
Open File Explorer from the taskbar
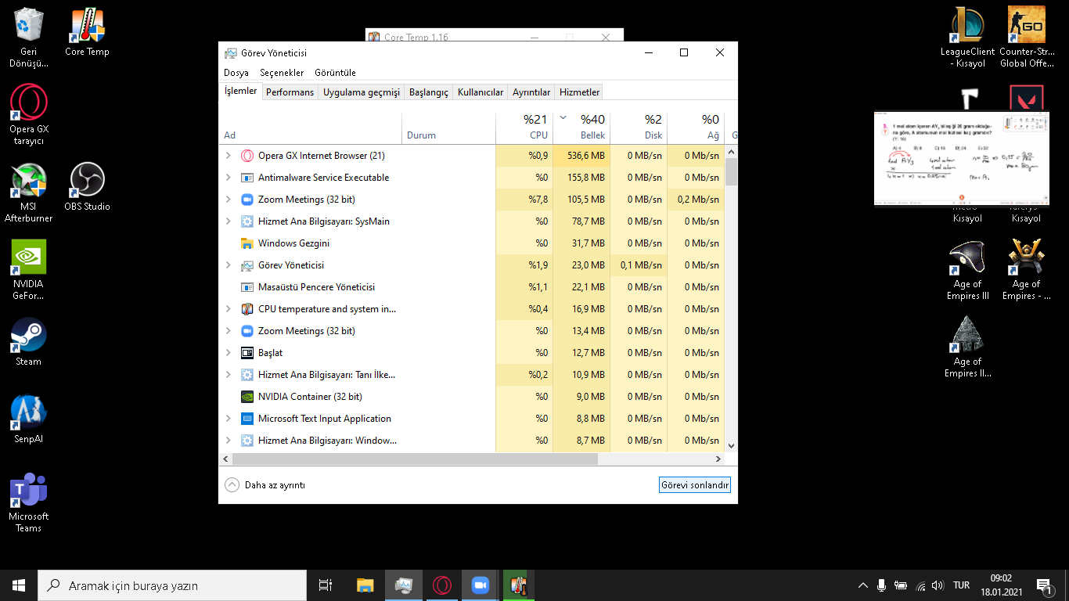(x=365, y=585)
